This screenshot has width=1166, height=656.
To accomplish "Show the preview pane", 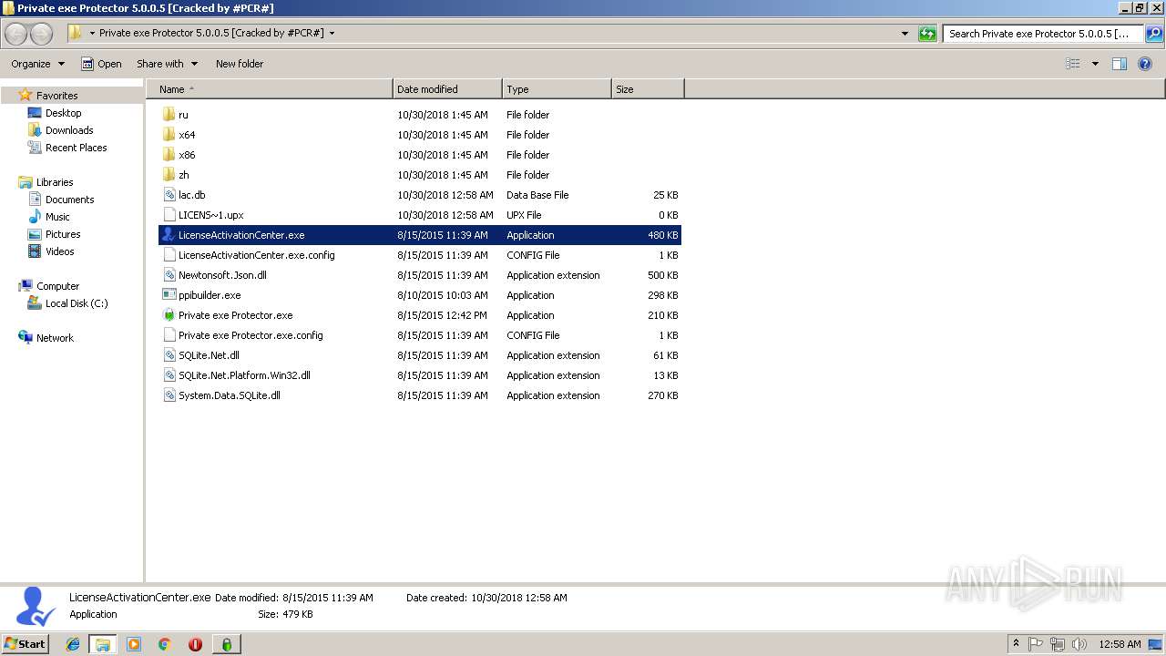I will 1120,64.
